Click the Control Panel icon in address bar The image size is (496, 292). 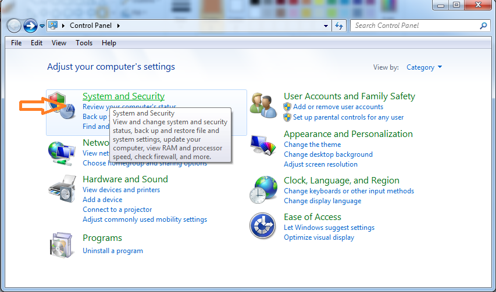pos(53,26)
